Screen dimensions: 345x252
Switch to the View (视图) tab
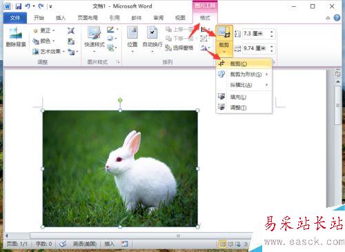[180, 18]
